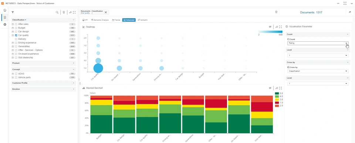Viewport: 355px width, 143px height.
Task: Open the Home icon in left sidebar
Action: click(x=5, y=10)
